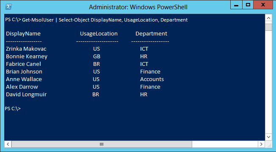Click the window title text
This screenshot has height=152, width=276.
coord(138,7)
